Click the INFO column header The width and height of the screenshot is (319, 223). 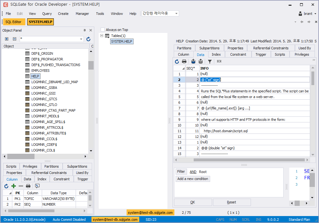tap(254, 68)
